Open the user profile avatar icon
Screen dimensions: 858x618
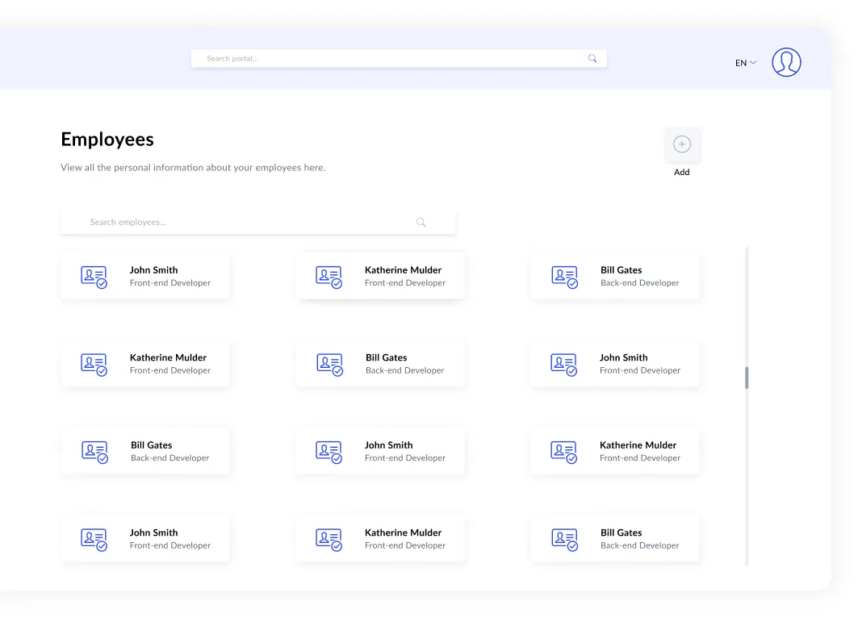[x=786, y=62]
